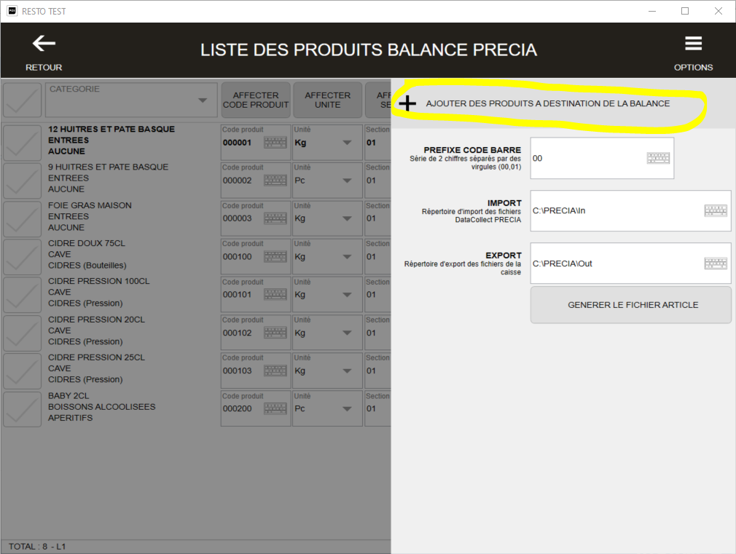The width and height of the screenshot is (736, 554).
Task: Click Section field of BABY 2CL row
Action: 377,408
